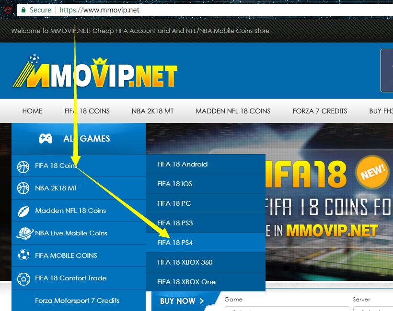The width and height of the screenshot is (393, 311).
Task: Click the browser reload icon
Action: coord(8,10)
